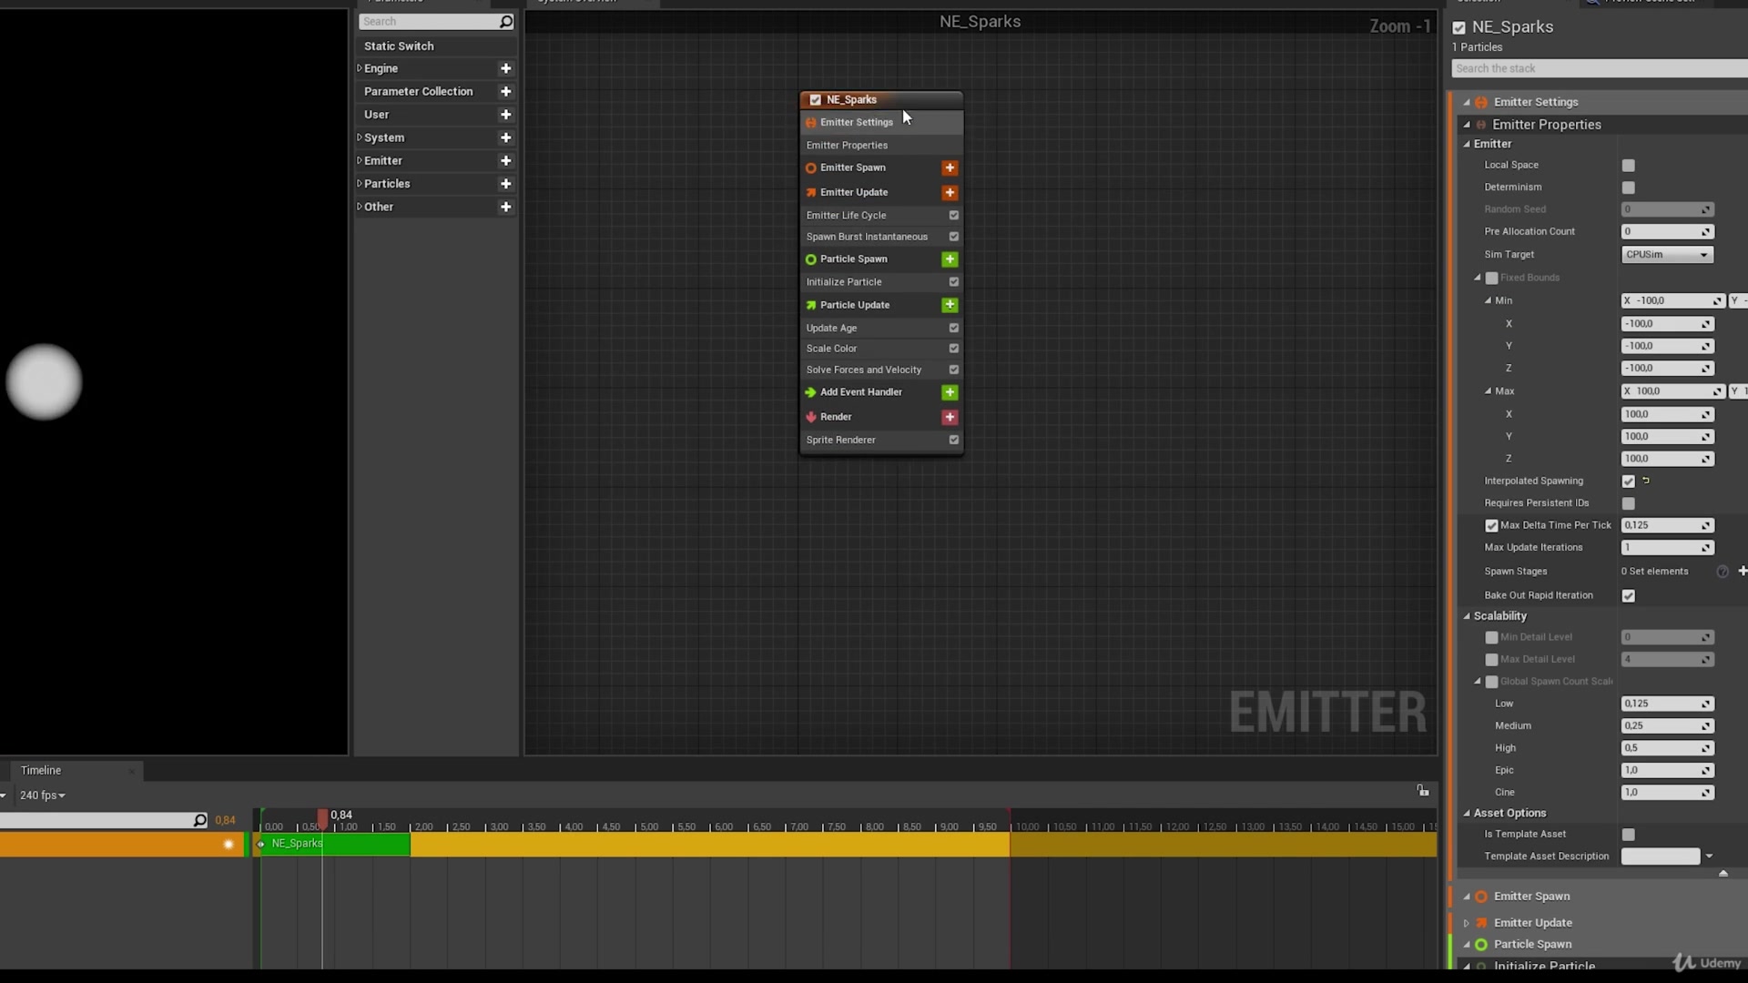Image resolution: width=1748 pixels, height=983 pixels.
Task: Add a module to Emitter Update group
Action: 950,192
